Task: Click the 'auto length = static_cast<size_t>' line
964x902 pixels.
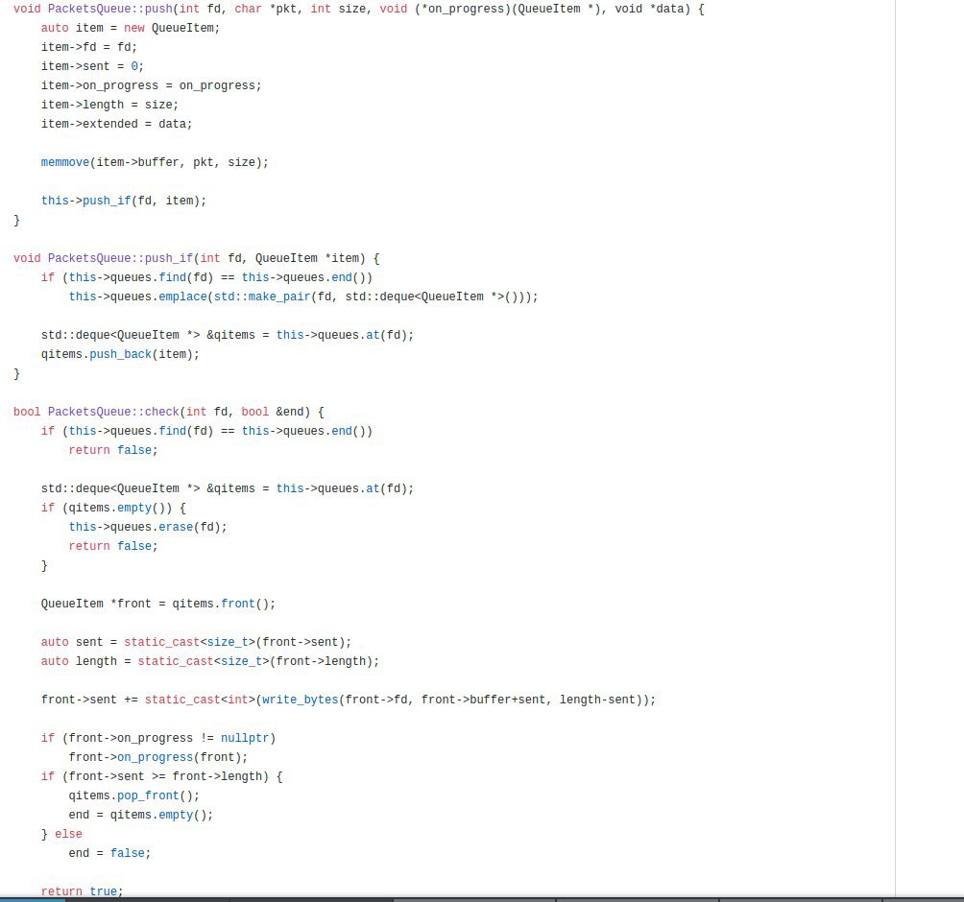Action: click(210, 661)
